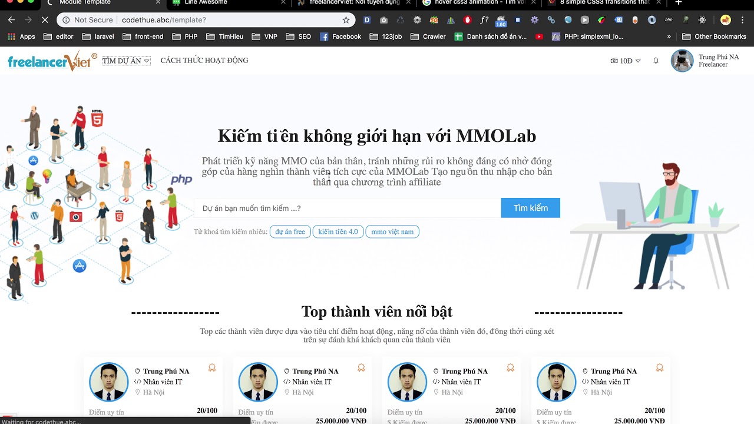Close the Line Awesome tab
Image resolution: width=754 pixels, height=424 pixels.
click(283, 2)
